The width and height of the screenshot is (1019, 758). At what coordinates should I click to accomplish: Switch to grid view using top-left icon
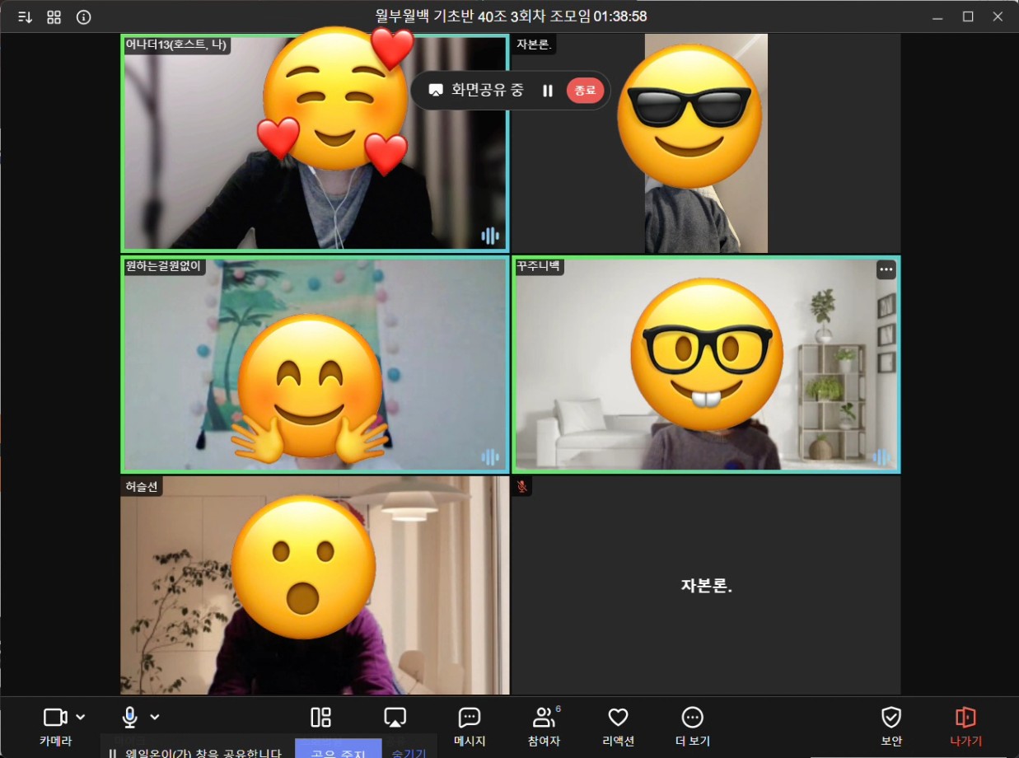(54, 16)
